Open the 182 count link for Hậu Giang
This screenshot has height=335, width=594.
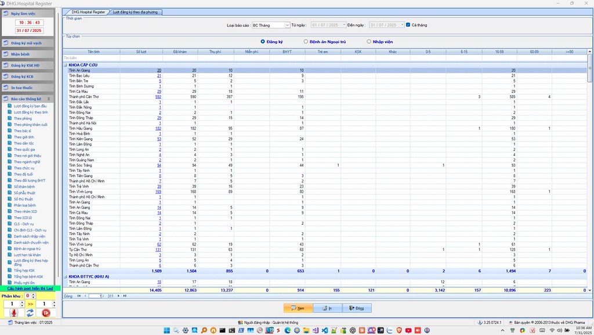(158, 128)
